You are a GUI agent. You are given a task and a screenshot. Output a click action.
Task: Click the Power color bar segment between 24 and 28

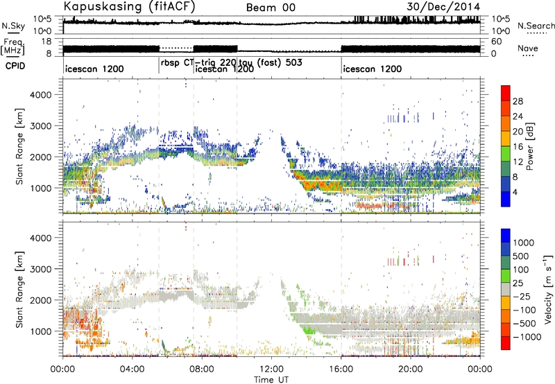click(506, 109)
